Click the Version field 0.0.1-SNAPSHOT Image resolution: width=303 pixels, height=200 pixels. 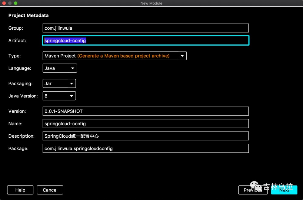point(145,111)
